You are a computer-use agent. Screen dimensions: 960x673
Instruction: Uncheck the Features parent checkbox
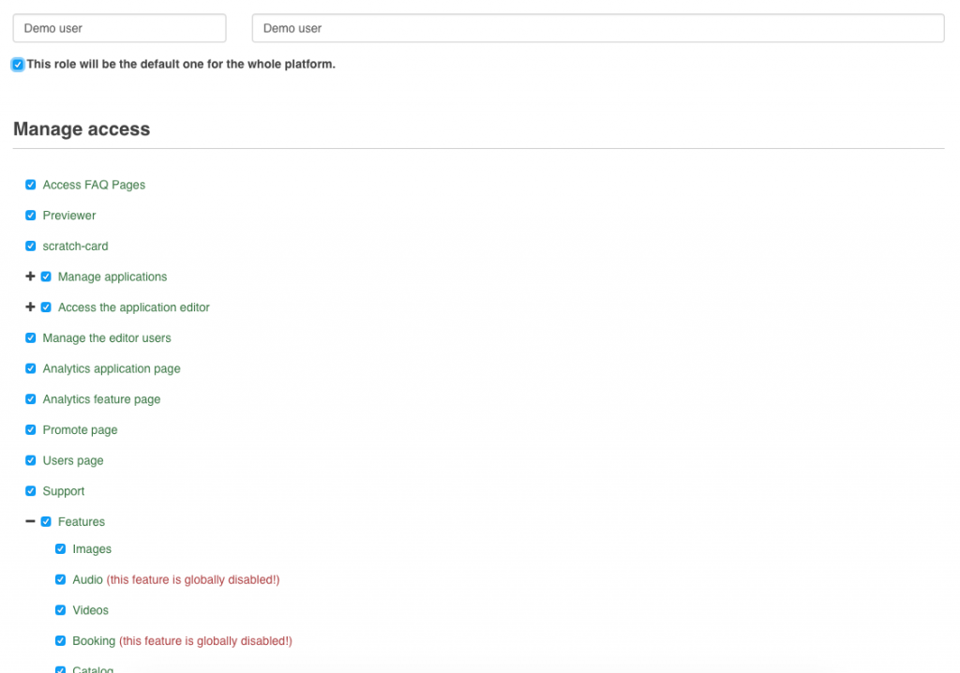click(x=46, y=522)
